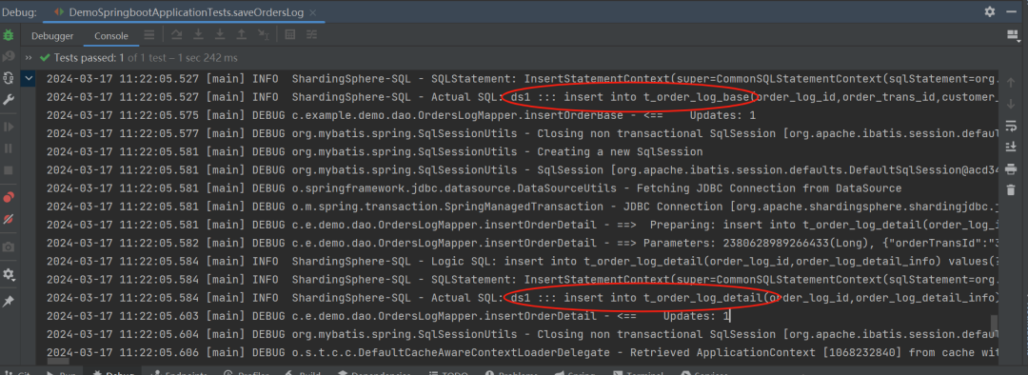The height and width of the screenshot is (375, 1028).
Task: Click the Threads list icon beside Console tab
Action: point(149,35)
